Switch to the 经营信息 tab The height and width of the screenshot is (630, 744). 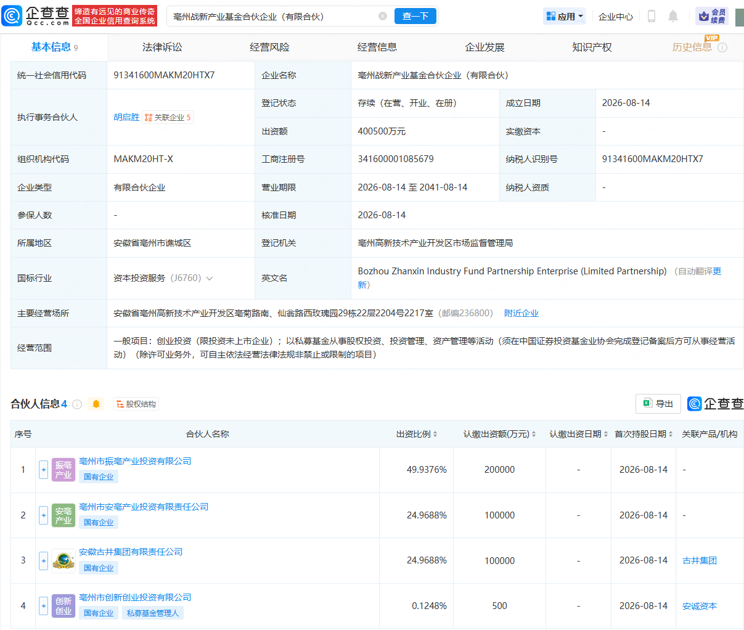[x=377, y=47]
